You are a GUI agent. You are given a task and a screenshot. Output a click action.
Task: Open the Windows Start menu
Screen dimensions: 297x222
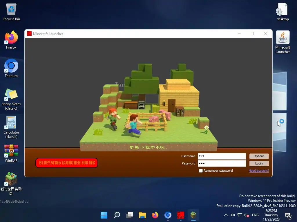click(x=104, y=215)
